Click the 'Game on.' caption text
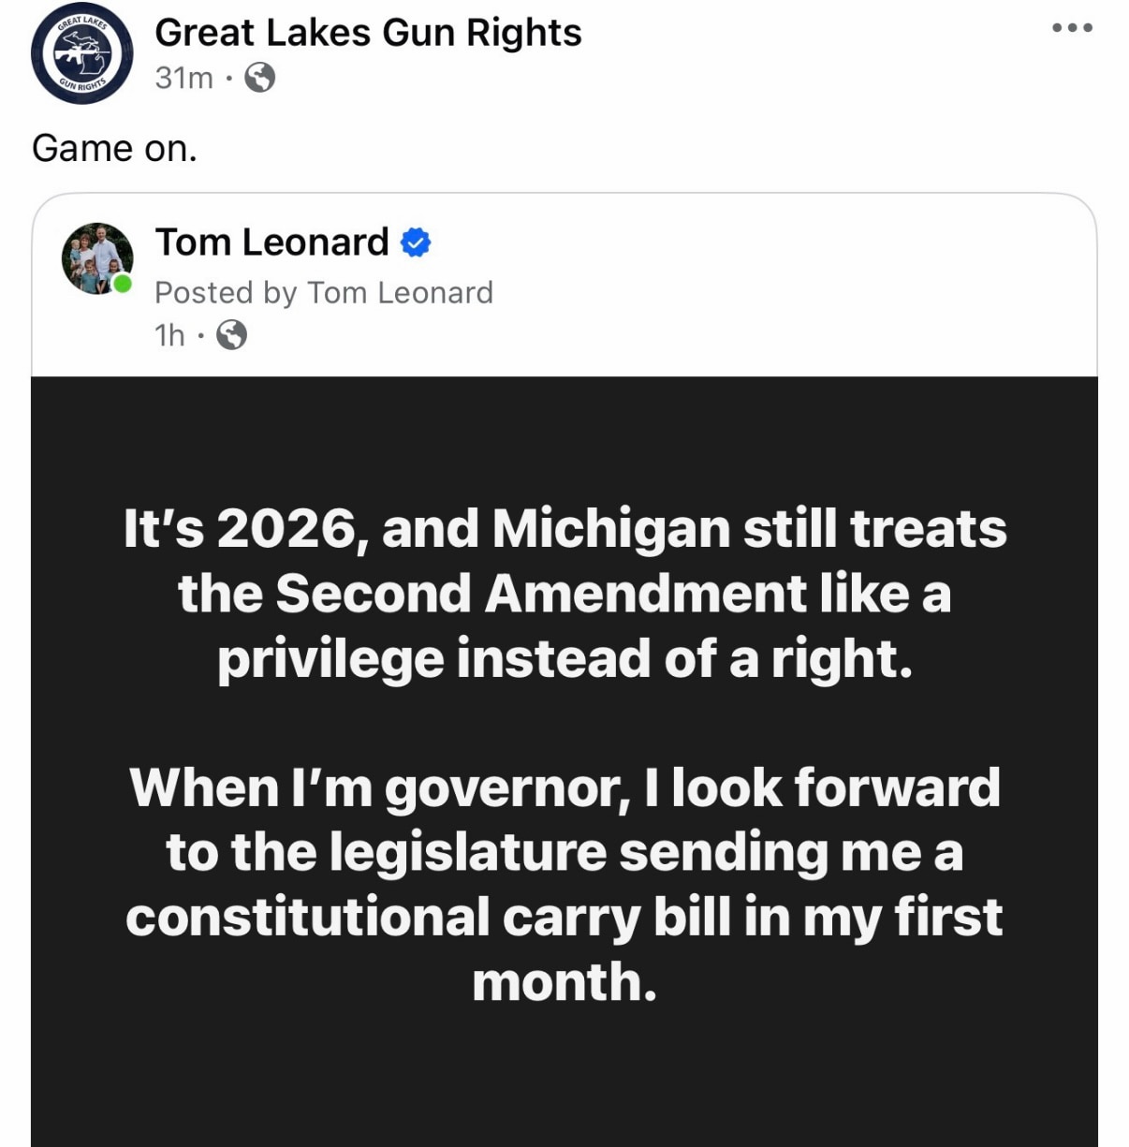The width and height of the screenshot is (1129, 1147). point(114,149)
